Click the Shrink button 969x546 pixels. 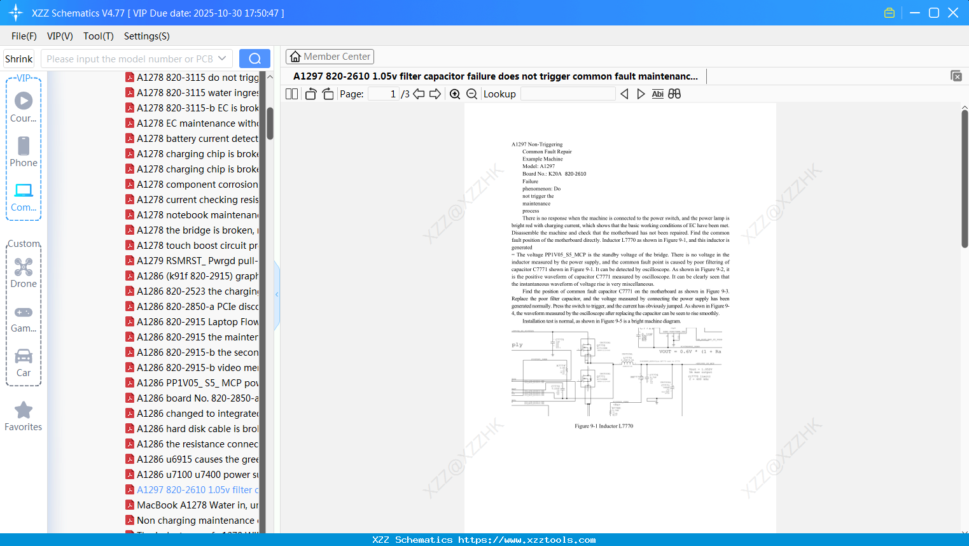click(18, 59)
